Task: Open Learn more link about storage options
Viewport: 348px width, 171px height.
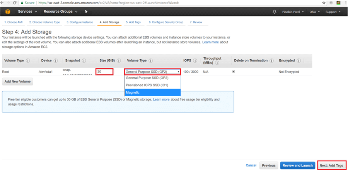Action: (210, 42)
